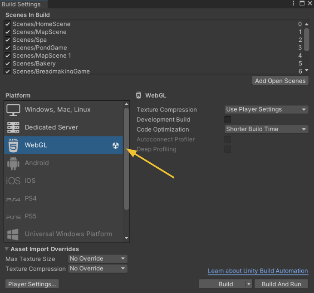Select the iOS platform label
This screenshot has width=314, height=293.
pos(30,181)
